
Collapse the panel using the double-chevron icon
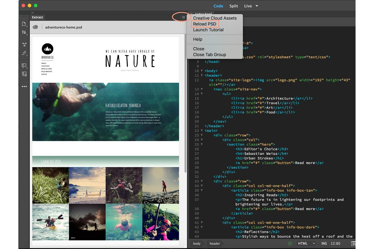click(33, 13)
